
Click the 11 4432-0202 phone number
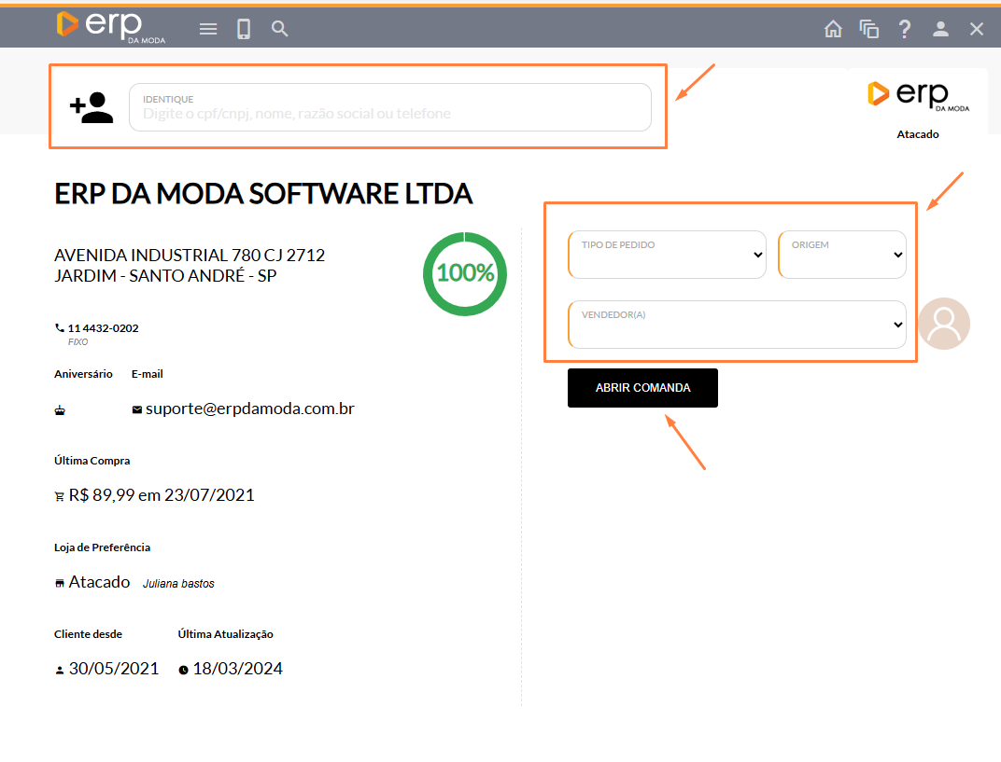(x=103, y=328)
